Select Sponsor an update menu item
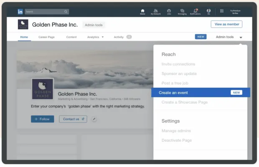 [179, 73]
